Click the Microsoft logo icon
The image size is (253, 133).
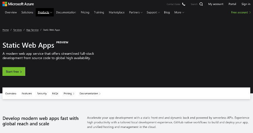5,4
